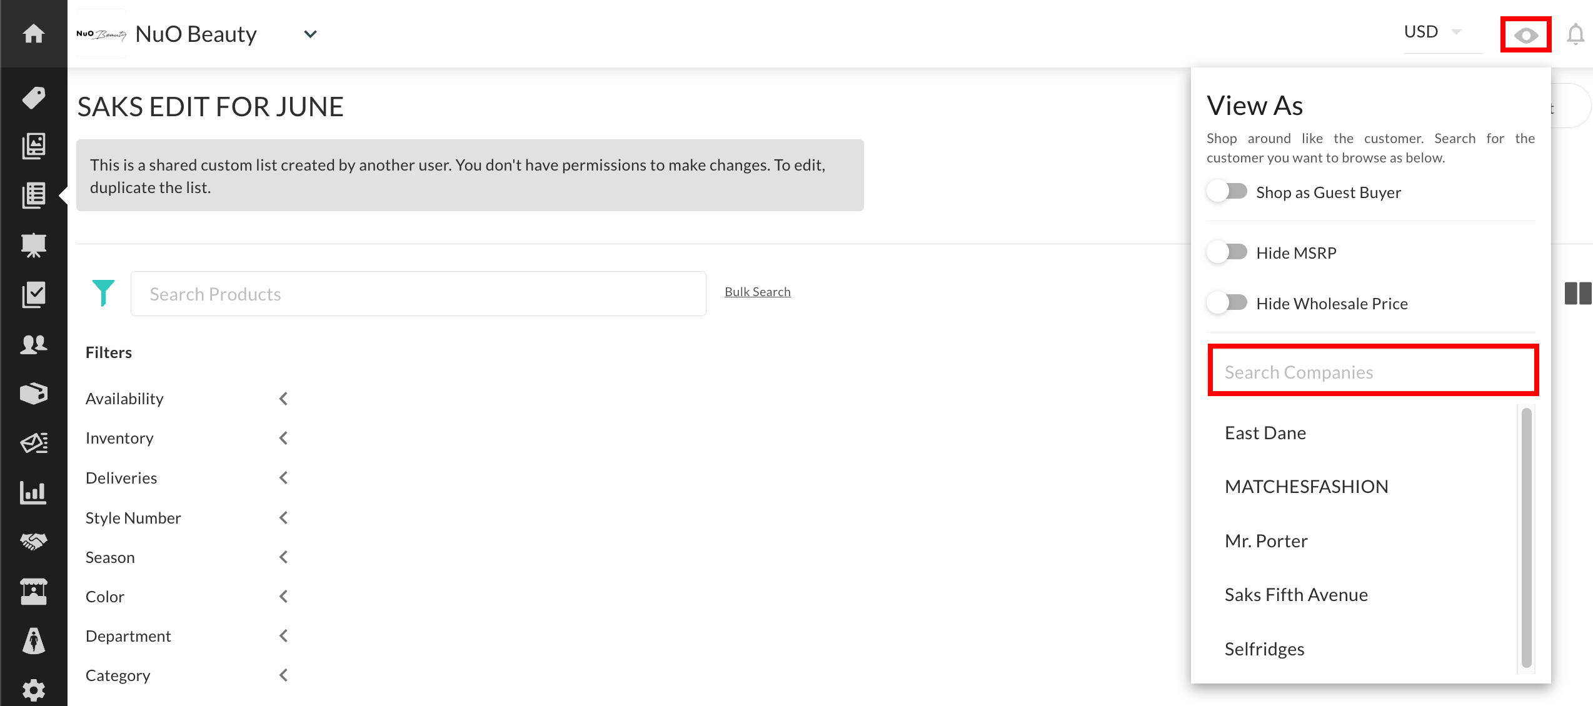Turn on Hide MSRP switch

[x=1227, y=252]
